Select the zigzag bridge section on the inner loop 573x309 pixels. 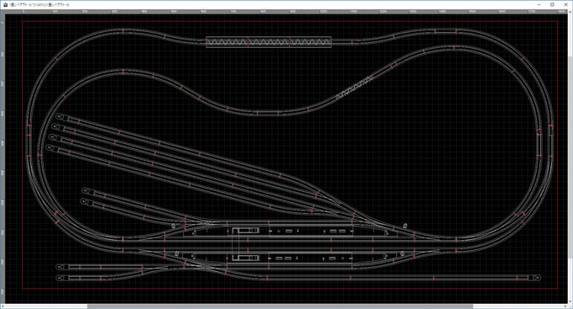[355, 88]
